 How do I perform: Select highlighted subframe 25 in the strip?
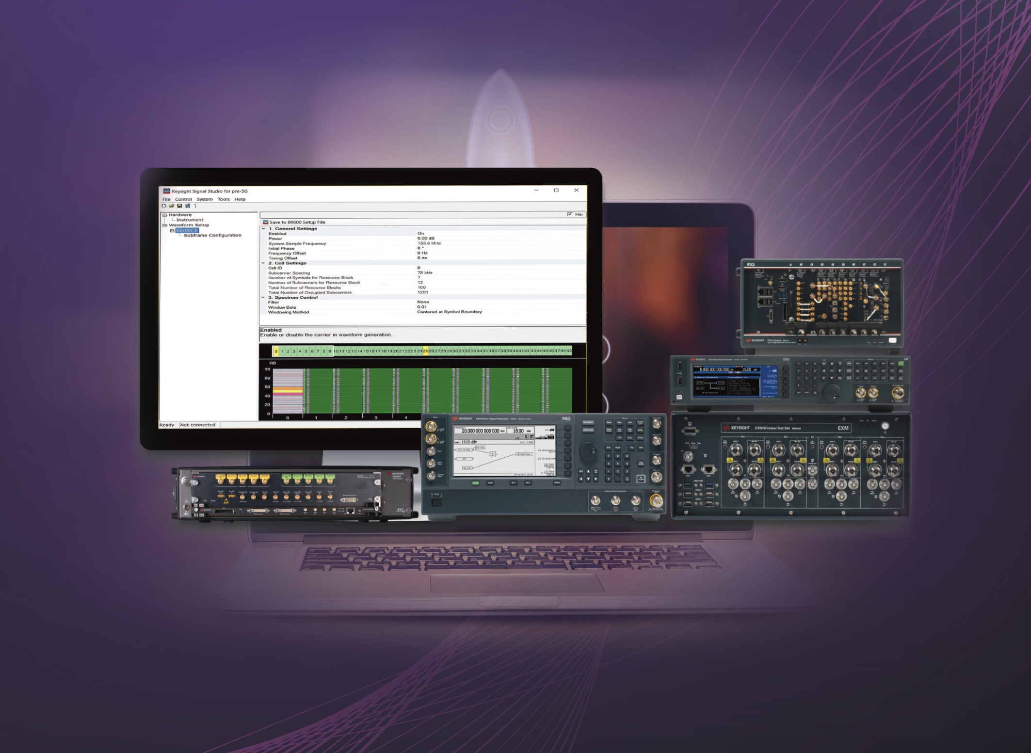(x=426, y=351)
